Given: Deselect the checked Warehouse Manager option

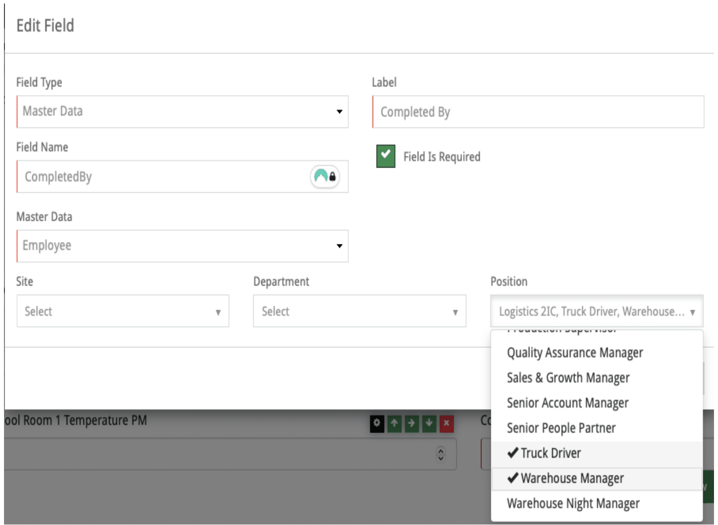Looking at the screenshot, I should pos(572,479).
